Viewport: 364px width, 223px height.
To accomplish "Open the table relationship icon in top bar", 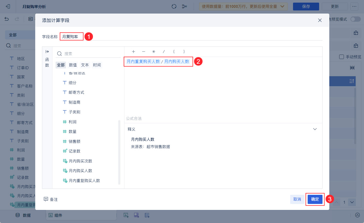I will [184, 7].
